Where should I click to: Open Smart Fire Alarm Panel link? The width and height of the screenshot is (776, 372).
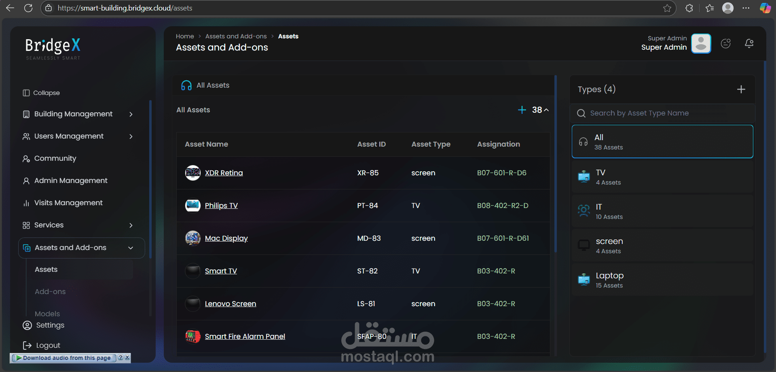[x=245, y=336]
